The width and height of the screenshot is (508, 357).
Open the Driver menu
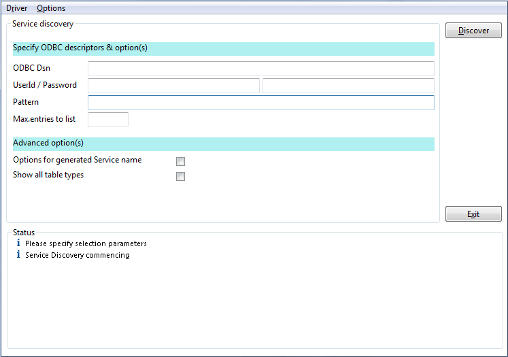[16, 8]
